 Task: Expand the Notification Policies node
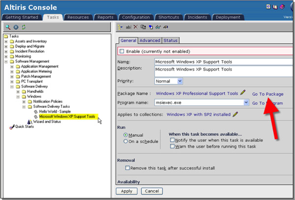point(24,101)
